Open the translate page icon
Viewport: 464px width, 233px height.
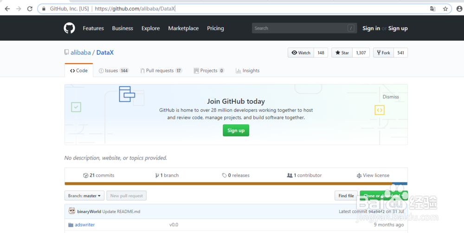pos(432,9)
